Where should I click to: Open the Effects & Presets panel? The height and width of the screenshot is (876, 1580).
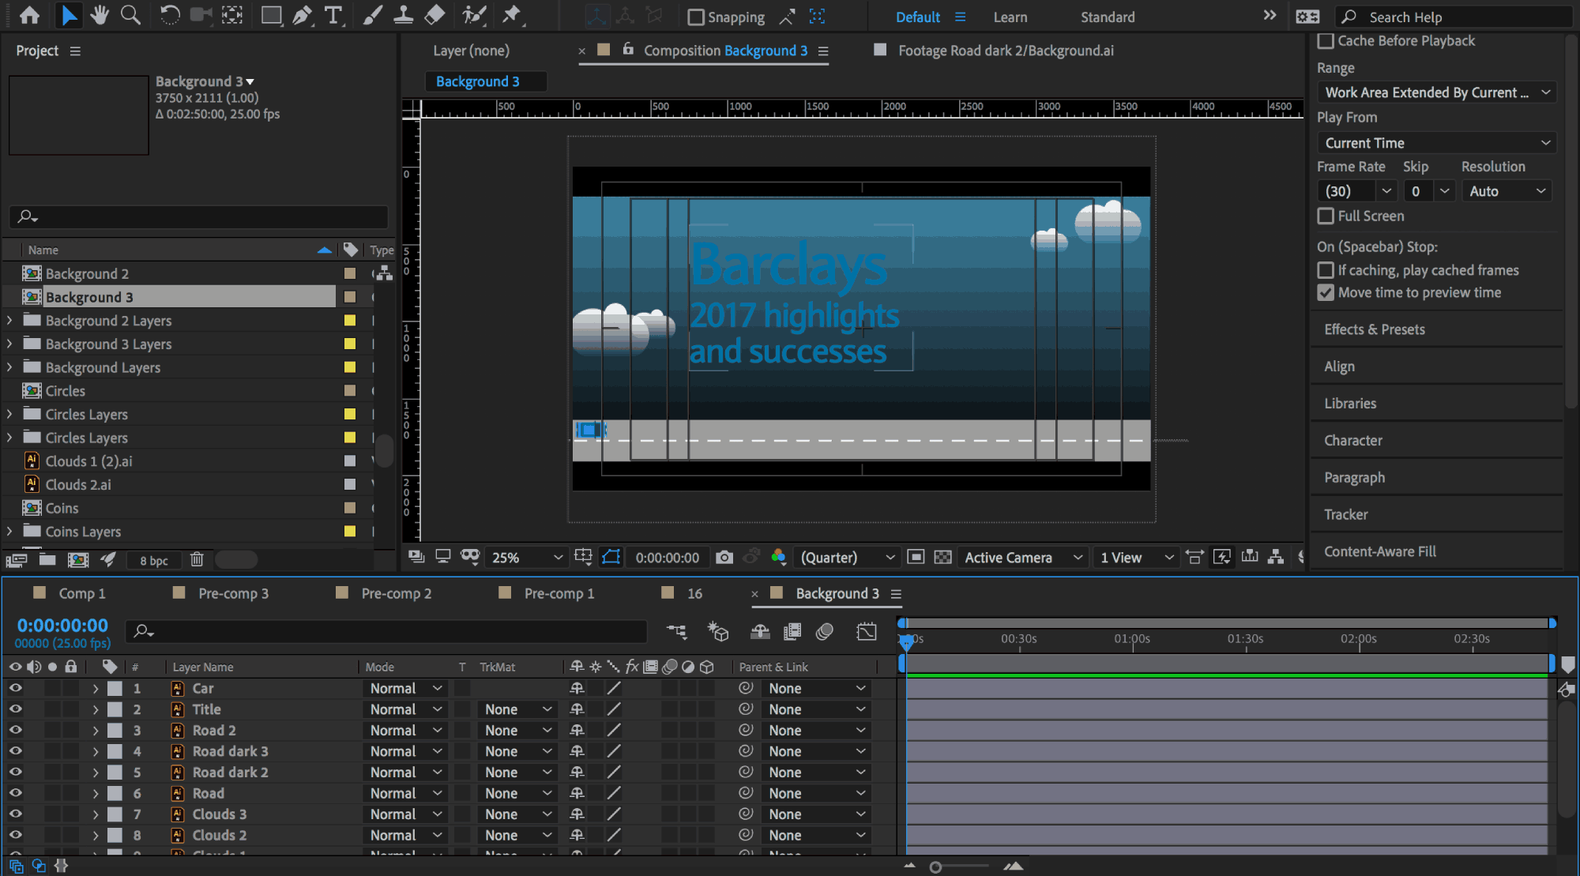[1375, 329]
